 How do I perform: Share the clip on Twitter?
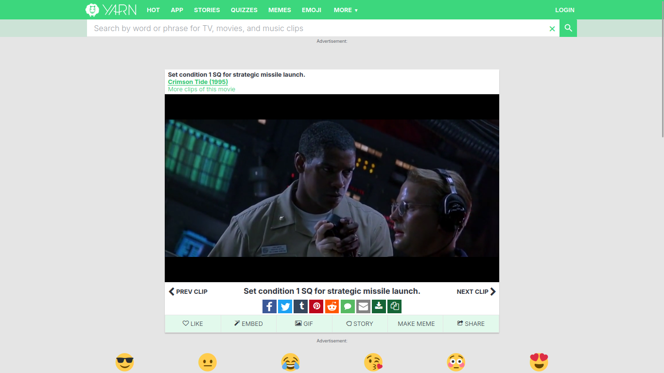point(285,306)
